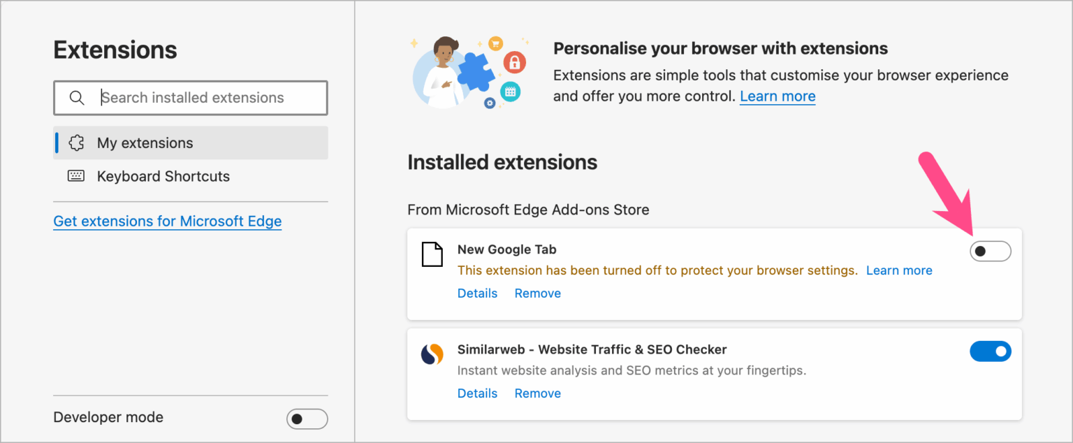View Details of the Similarweb extension
Image resolution: width=1073 pixels, height=443 pixels.
[477, 393]
